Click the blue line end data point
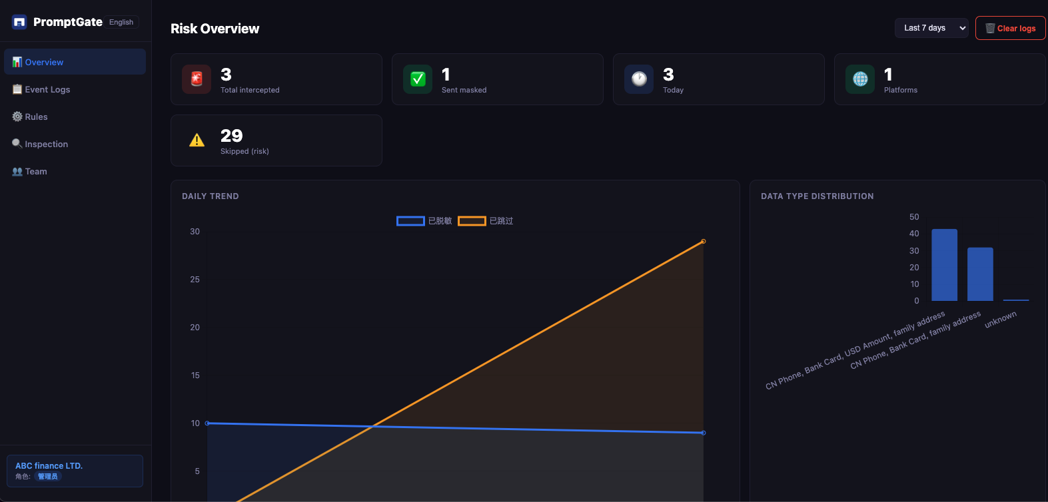1048x502 pixels. coord(704,433)
